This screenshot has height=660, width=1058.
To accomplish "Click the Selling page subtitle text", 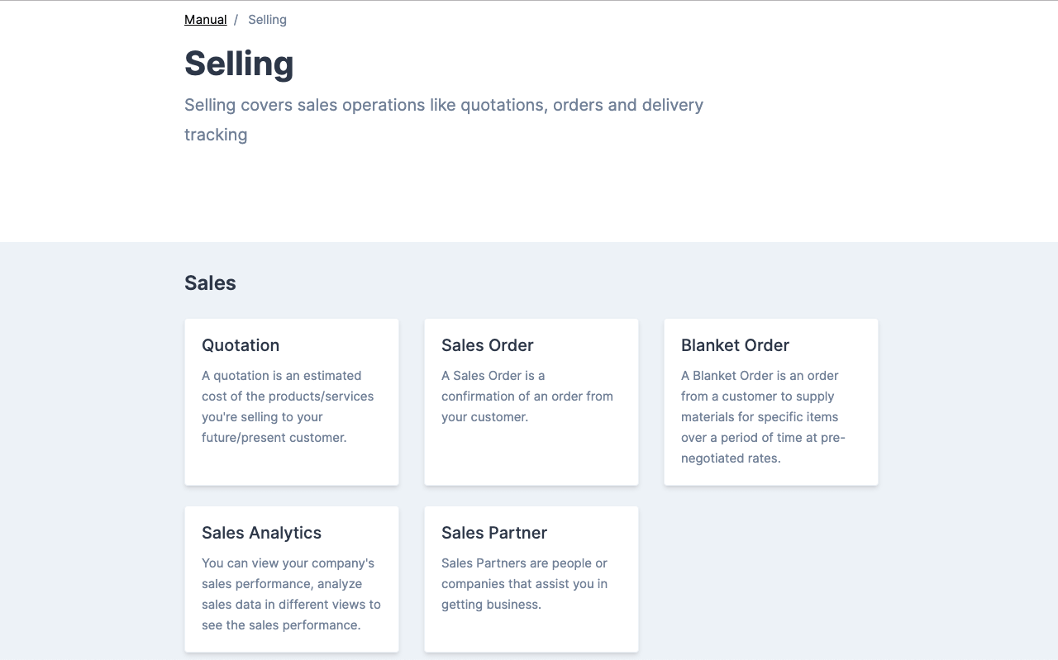I will click(444, 119).
